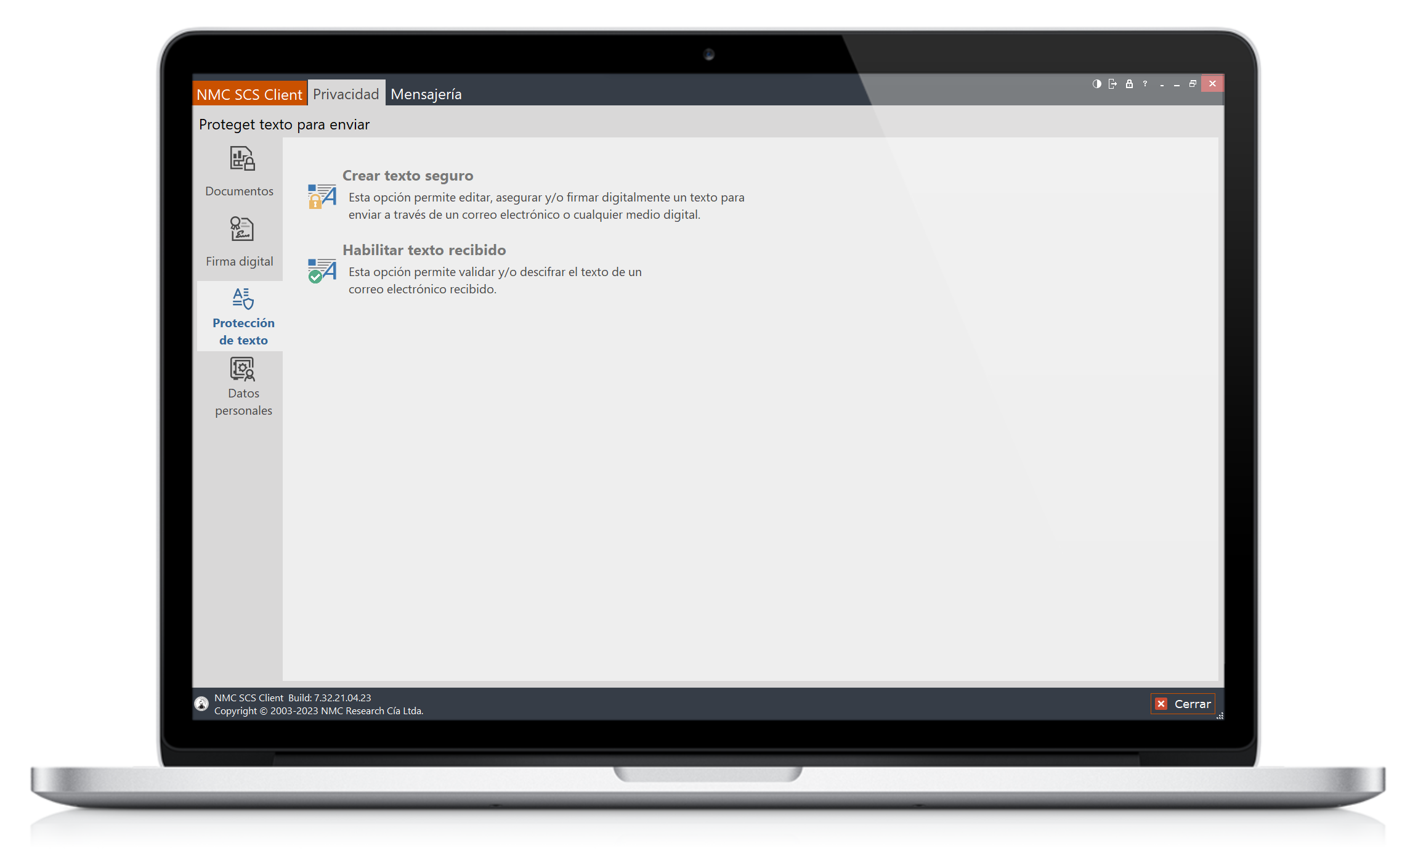1418x851 pixels.
Task: Toggle the contrast theme icon in title bar
Action: coord(1096,84)
